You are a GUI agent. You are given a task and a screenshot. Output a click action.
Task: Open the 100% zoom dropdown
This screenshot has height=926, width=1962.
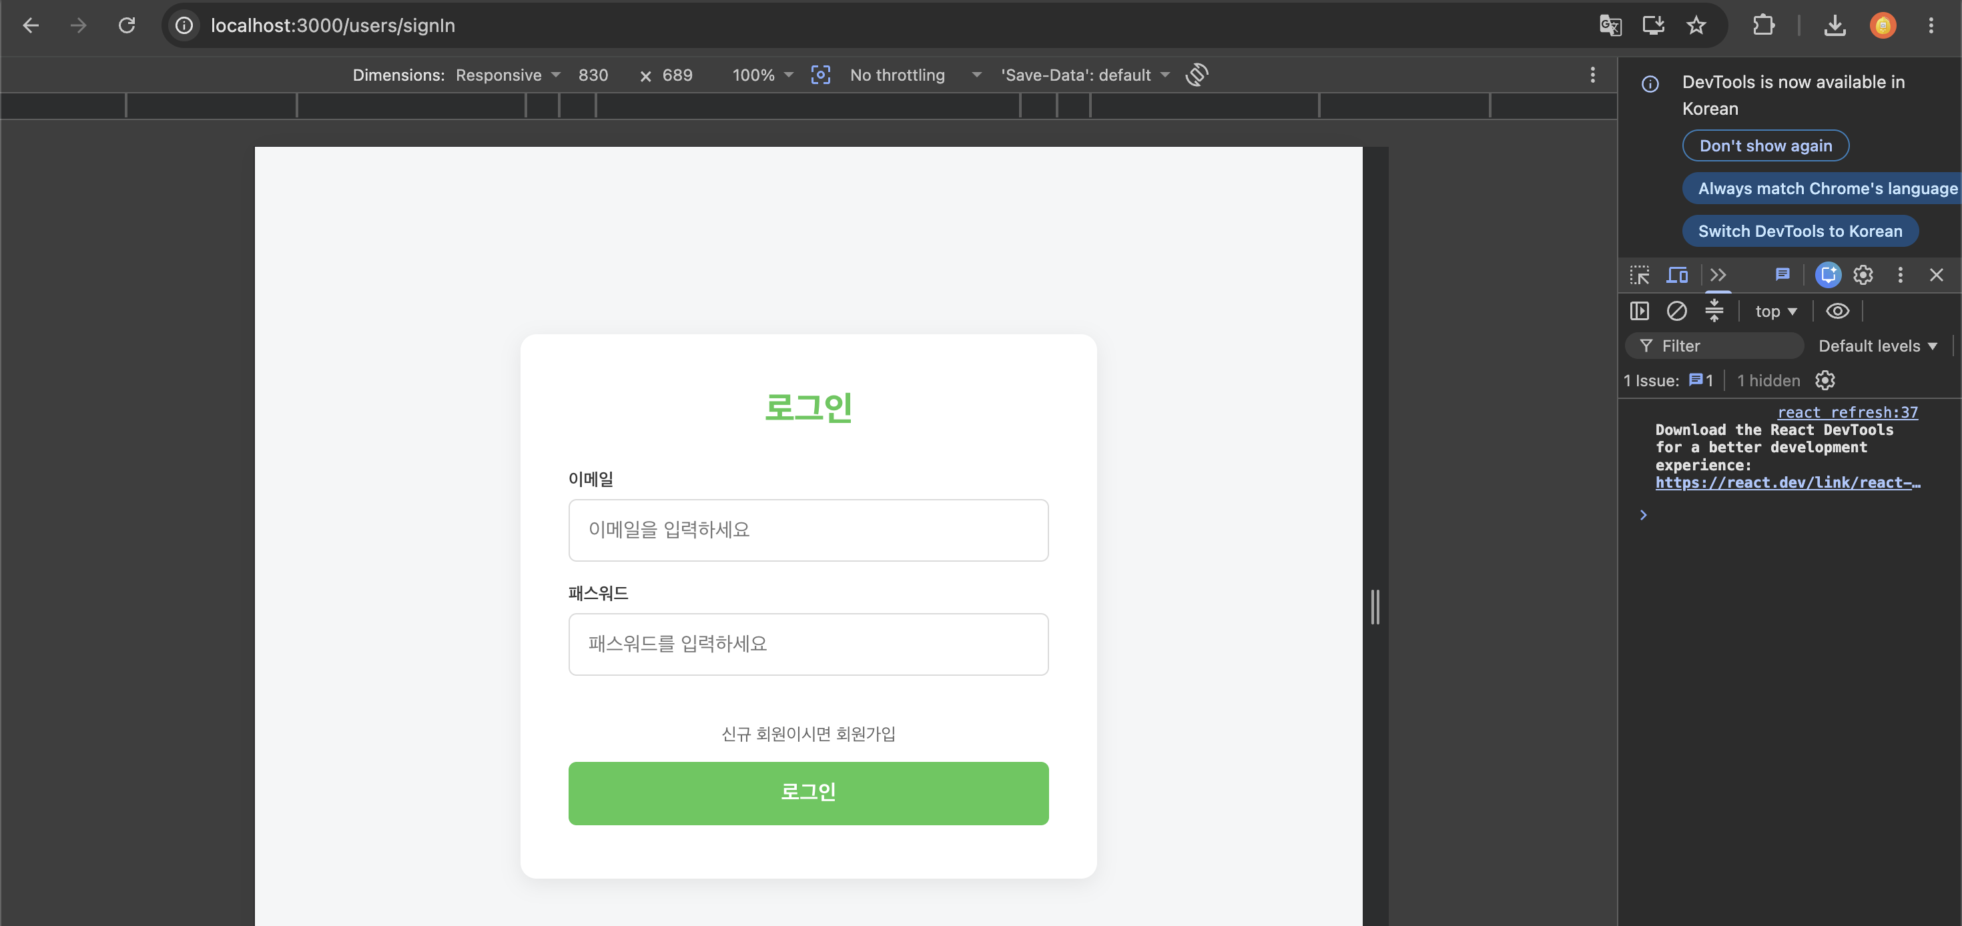762,75
